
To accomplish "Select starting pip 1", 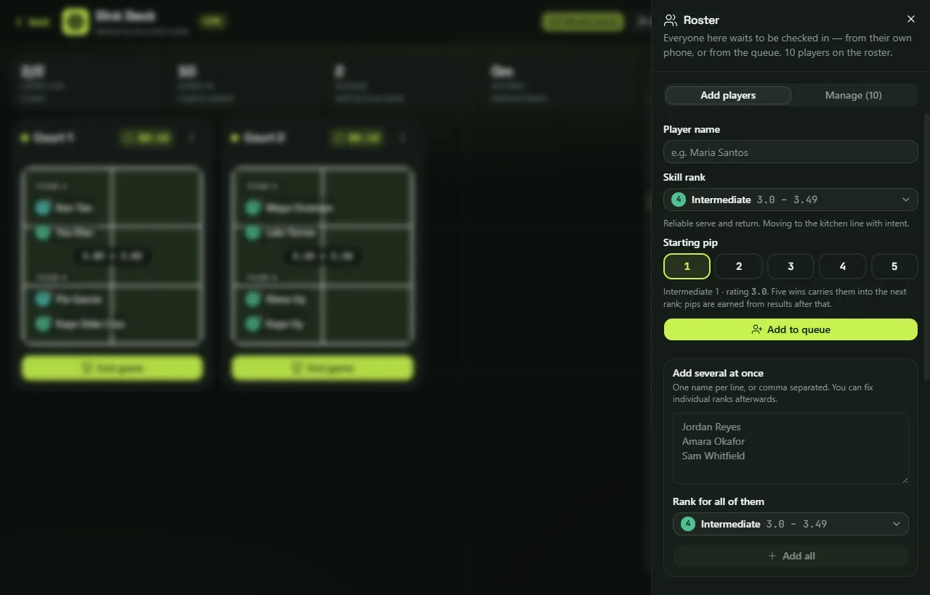I will tap(687, 266).
